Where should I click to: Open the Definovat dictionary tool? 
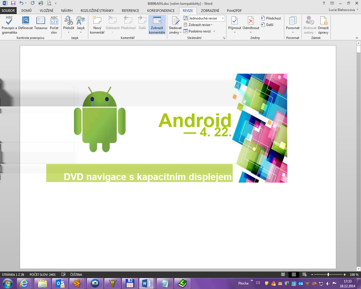click(25, 23)
